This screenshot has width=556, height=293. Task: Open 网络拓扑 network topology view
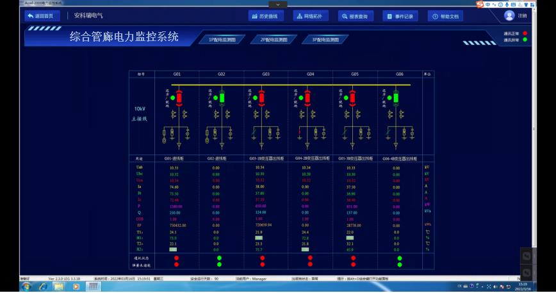[310, 16]
